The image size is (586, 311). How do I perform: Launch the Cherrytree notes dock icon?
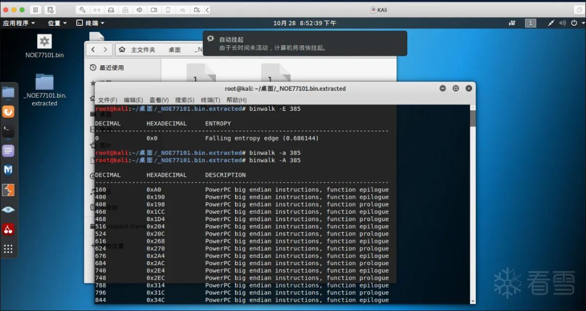click(x=8, y=229)
